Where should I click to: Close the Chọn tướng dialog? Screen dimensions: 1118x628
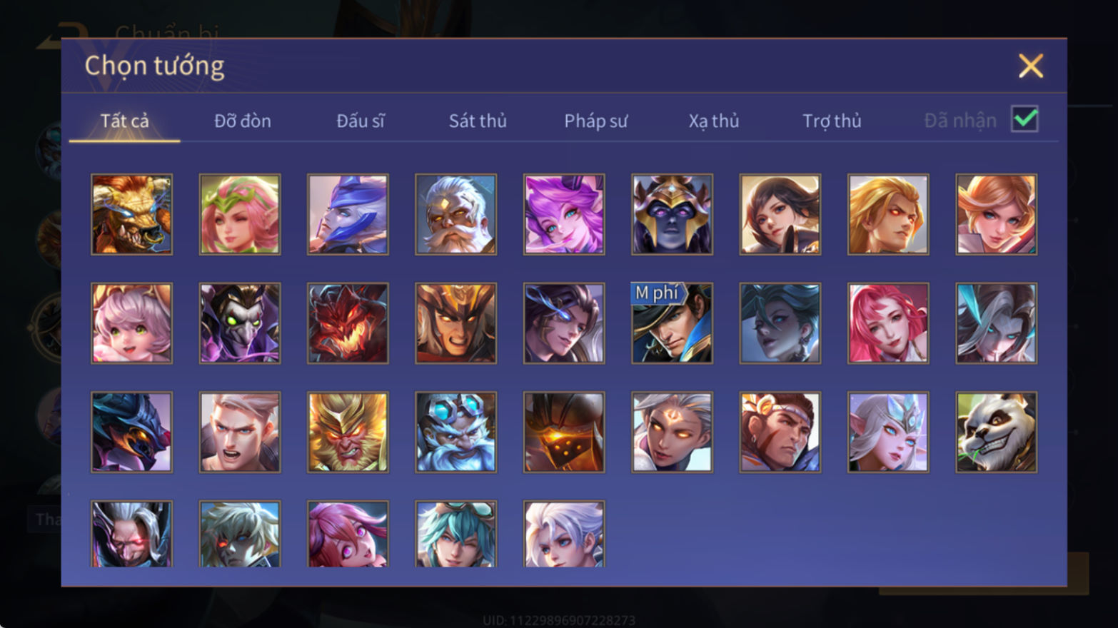[x=1030, y=66]
